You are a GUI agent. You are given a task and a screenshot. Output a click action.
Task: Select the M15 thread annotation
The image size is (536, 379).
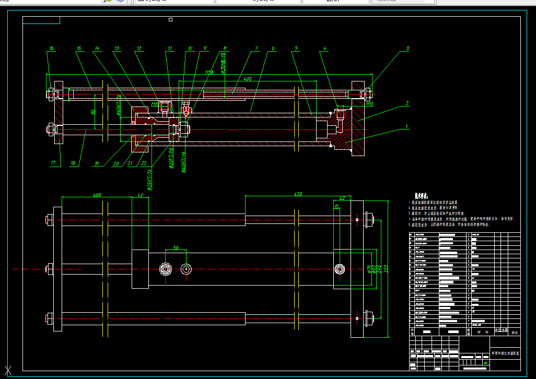point(369,104)
